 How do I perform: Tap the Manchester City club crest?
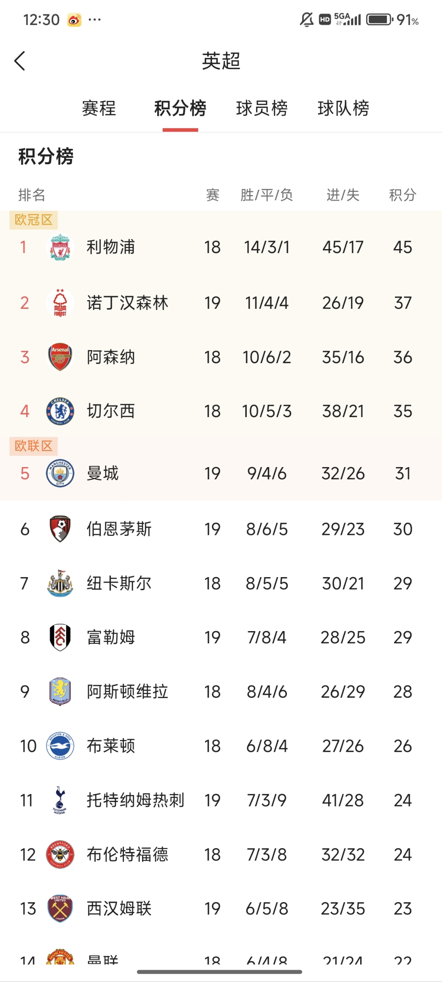[x=61, y=473]
